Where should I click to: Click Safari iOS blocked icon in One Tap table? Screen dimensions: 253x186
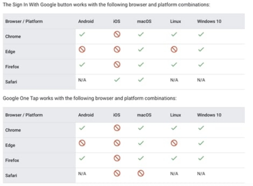click(x=117, y=173)
